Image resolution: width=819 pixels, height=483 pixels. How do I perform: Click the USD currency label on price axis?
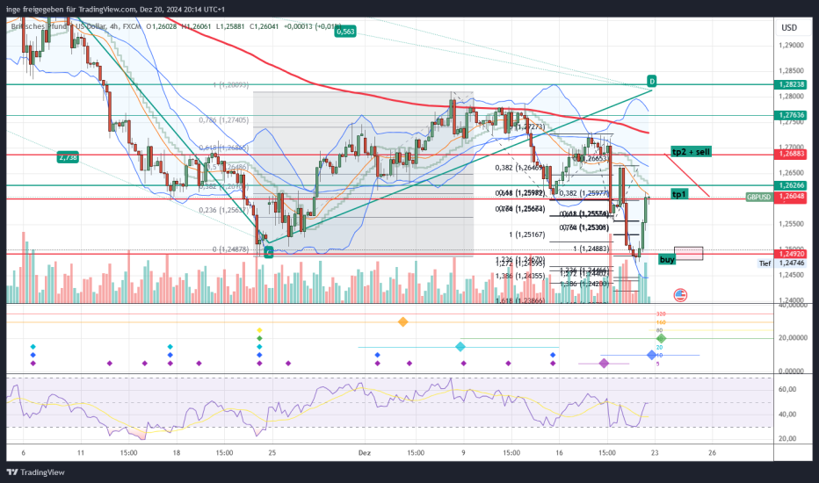point(788,27)
